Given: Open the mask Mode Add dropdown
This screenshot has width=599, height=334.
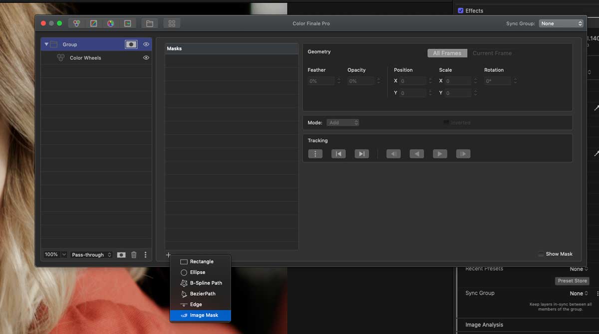Looking at the screenshot, I should [343, 123].
